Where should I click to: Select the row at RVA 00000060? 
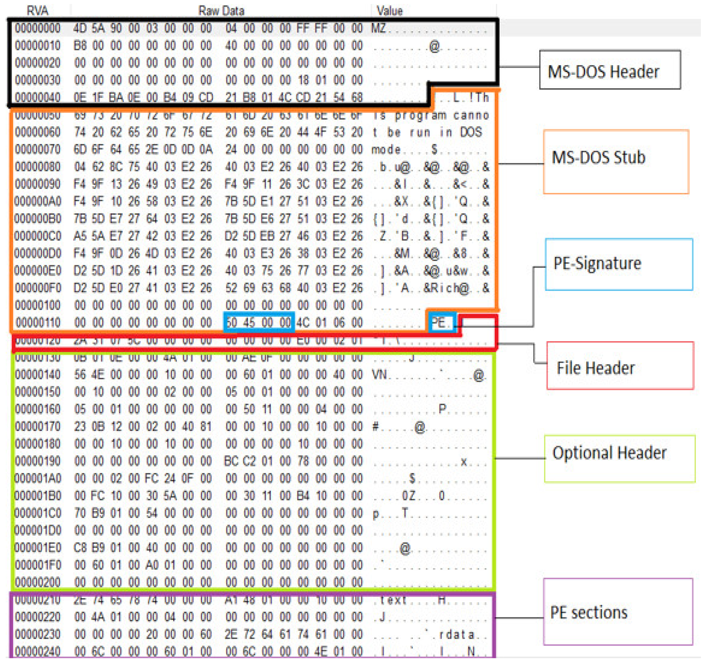pos(38,132)
